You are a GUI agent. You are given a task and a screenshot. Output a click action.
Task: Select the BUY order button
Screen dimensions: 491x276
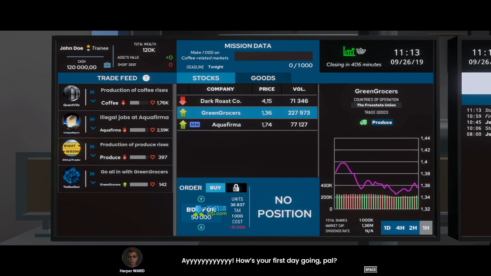(216, 188)
